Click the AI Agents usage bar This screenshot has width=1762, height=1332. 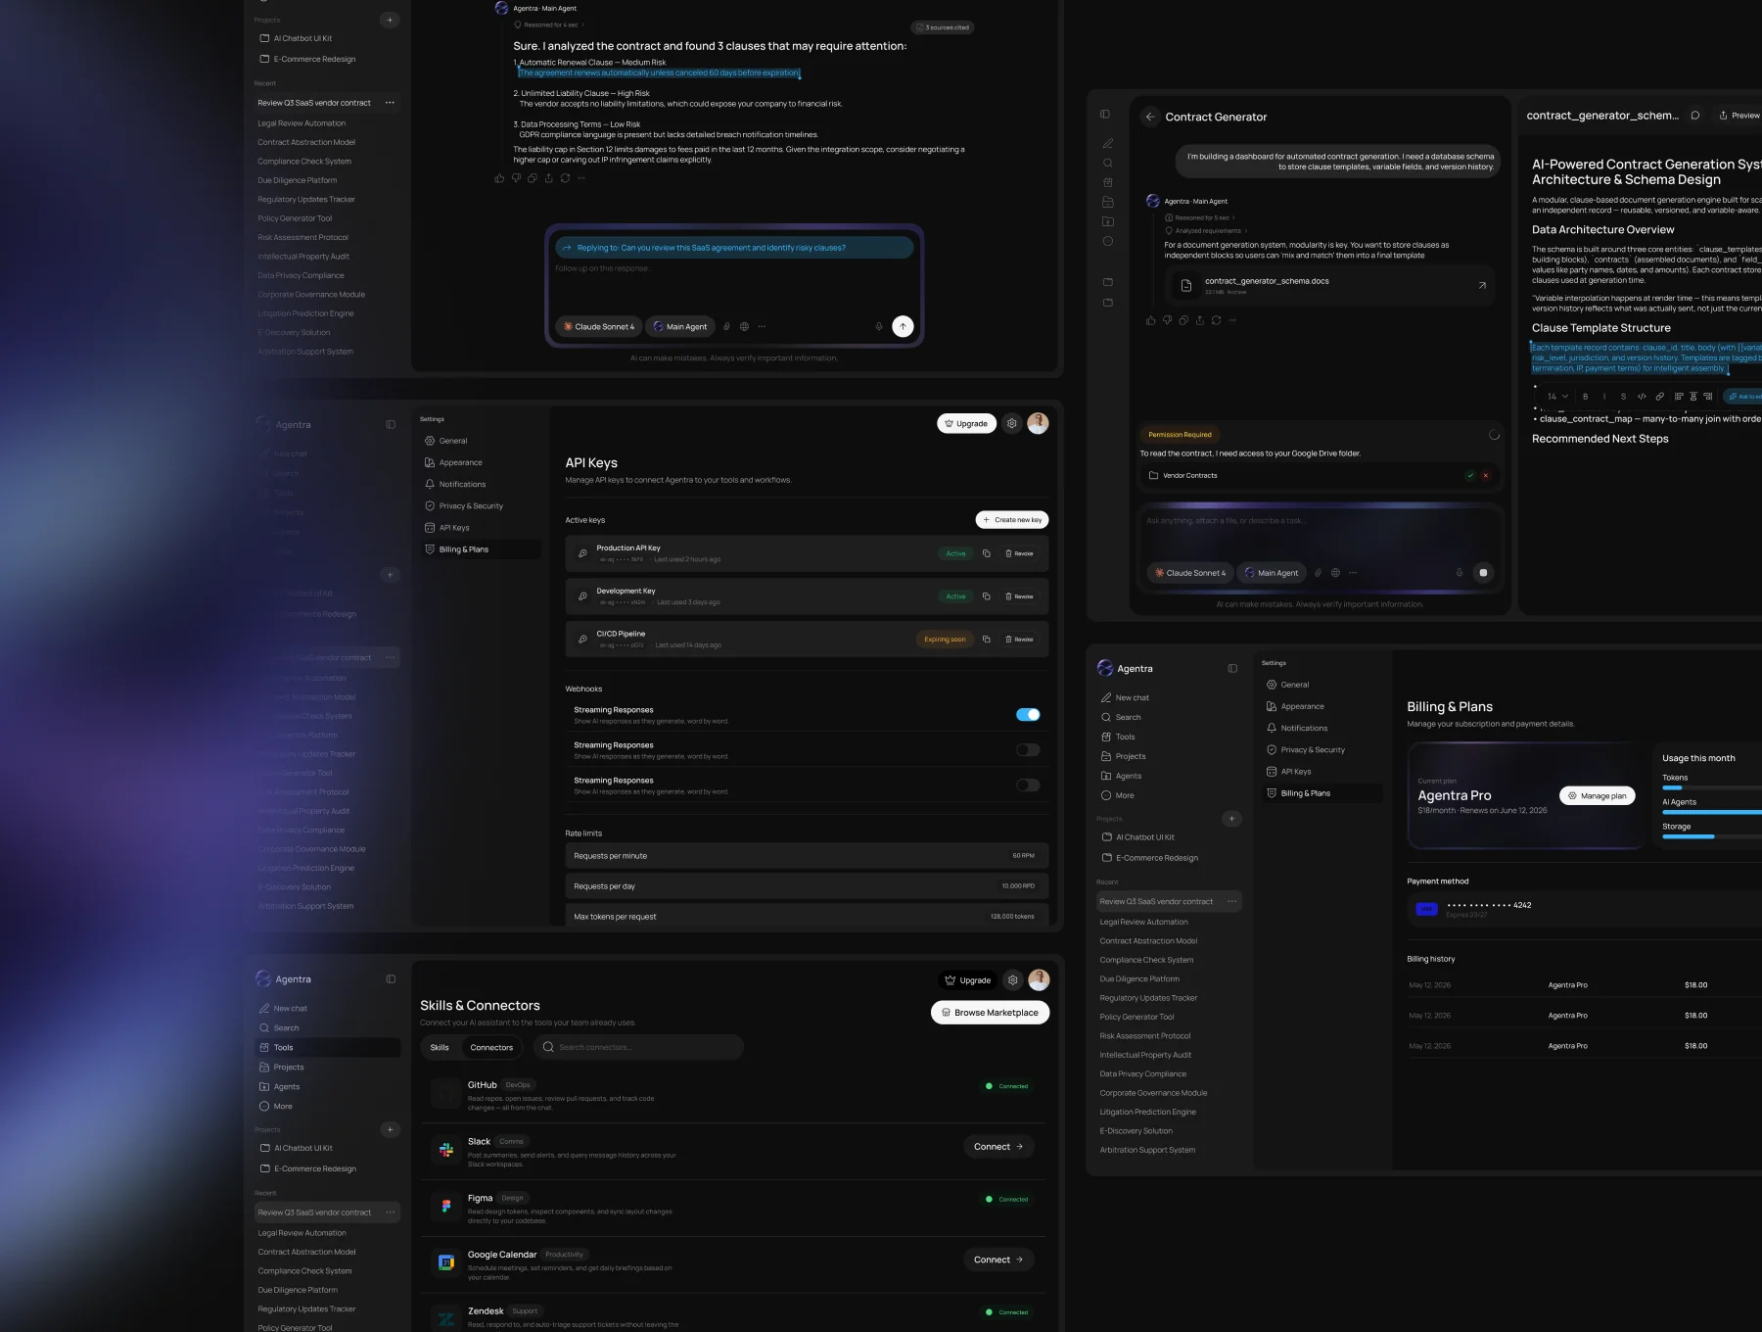coord(1712,812)
